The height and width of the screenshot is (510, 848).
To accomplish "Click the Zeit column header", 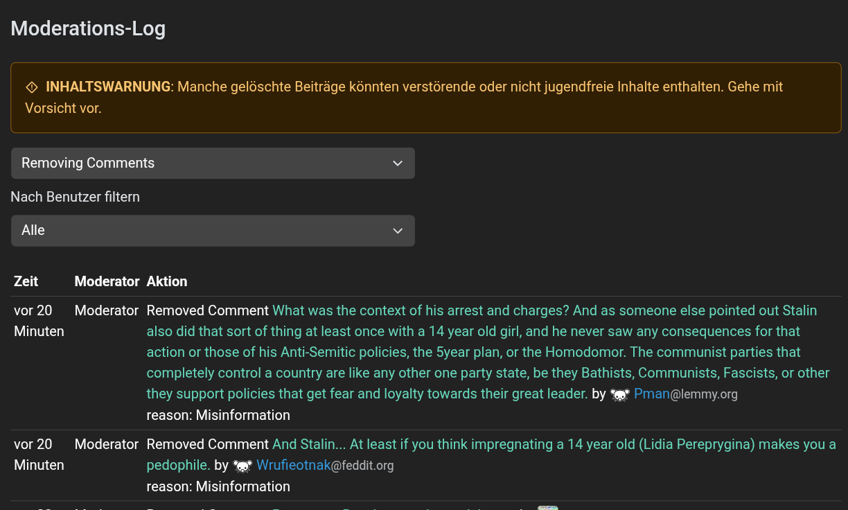I will 26,281.
